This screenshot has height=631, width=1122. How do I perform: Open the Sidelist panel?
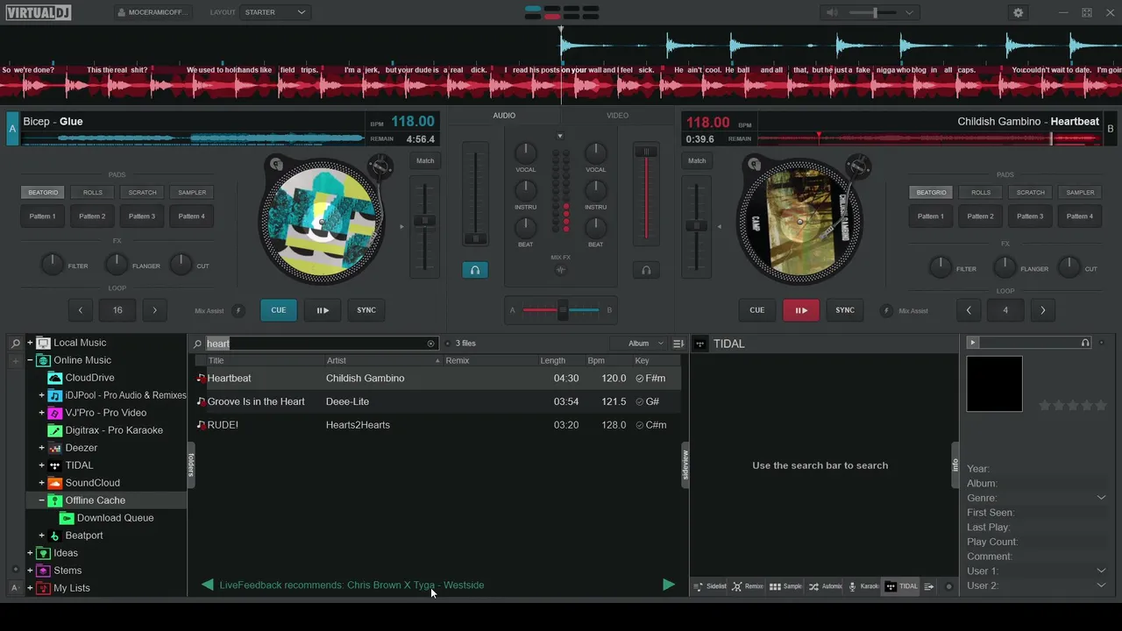point(710,586)
